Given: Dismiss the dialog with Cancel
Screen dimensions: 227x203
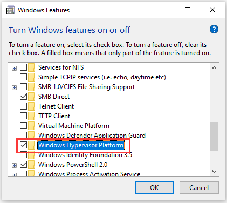Looking at the screenshot, I should [x=199, y=188].
